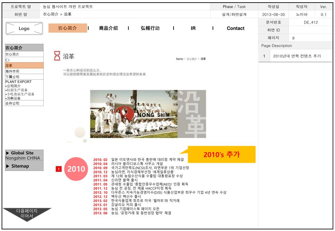This screenshot has width=335, height=231.
Task: Click the 2010.12 세계일류상품 entry
Action: (x=134, y=172)
